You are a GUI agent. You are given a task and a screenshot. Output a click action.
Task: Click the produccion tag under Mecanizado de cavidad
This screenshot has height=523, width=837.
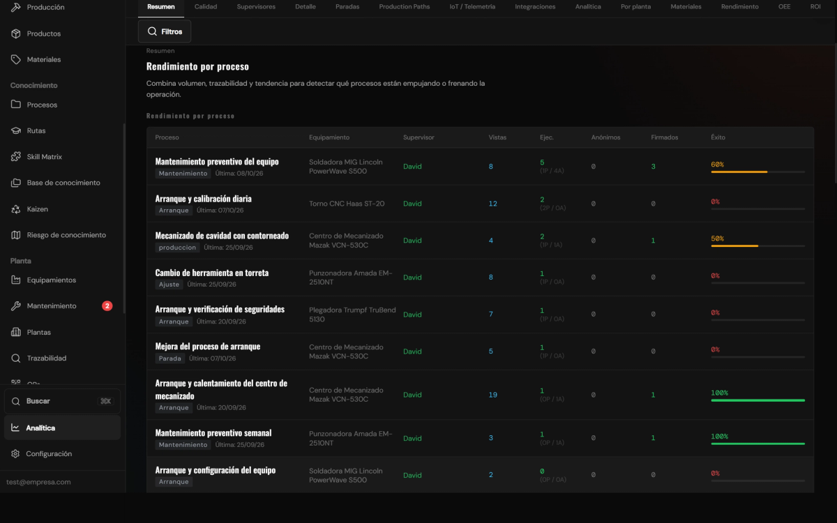tap(177, 248)
